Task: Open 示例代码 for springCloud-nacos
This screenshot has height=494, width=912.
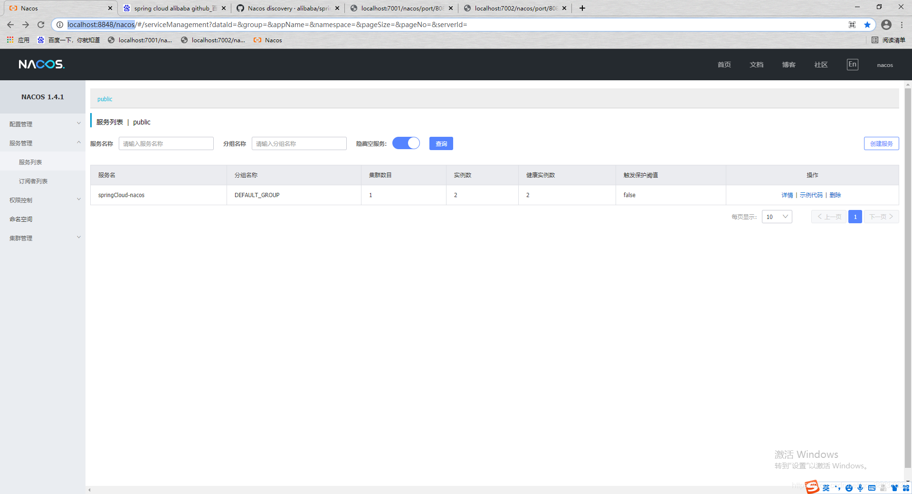Action: (811, 195)
